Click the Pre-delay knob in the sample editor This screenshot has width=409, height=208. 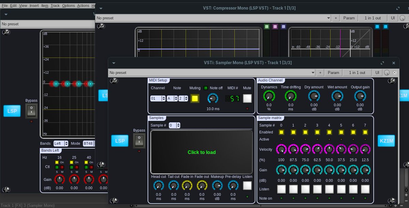coord(233,186)
